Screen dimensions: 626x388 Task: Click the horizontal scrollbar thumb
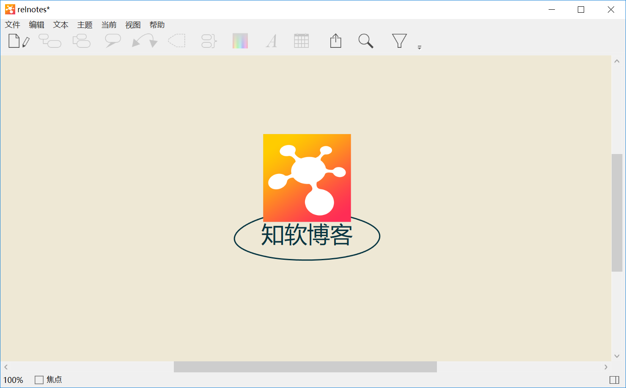[305, 367]
